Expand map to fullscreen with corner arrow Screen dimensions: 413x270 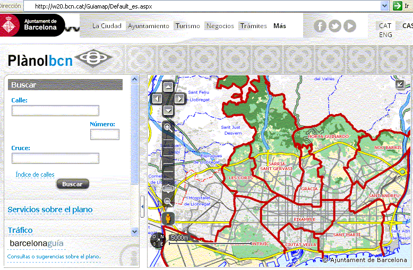click(400, 84)
